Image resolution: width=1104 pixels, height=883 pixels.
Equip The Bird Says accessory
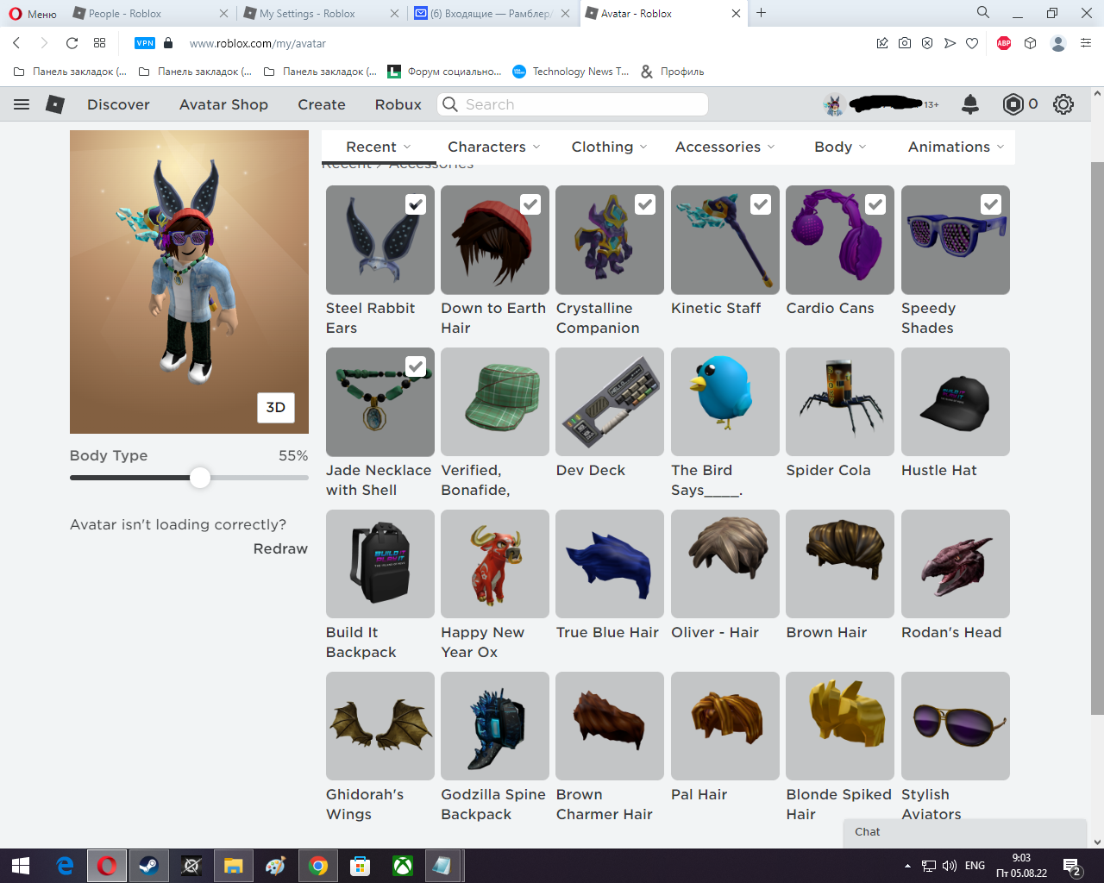coord(725,402)
